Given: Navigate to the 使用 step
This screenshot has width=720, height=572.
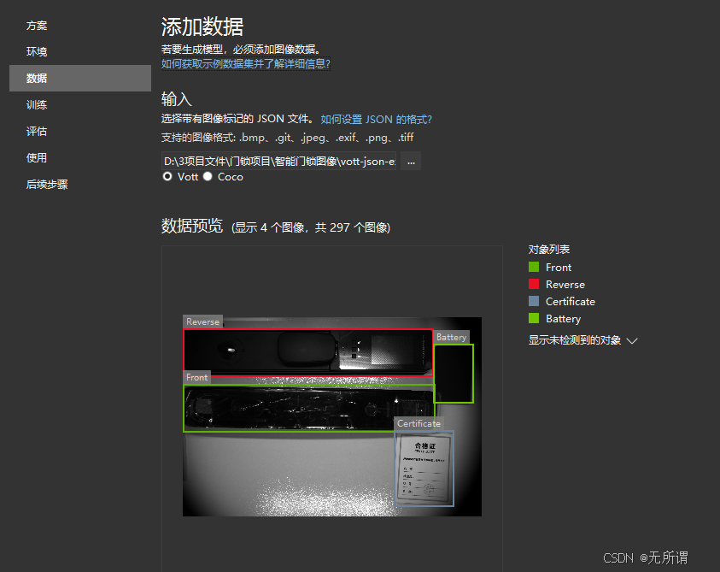Looking at the screenshot, I should point(36,157).
